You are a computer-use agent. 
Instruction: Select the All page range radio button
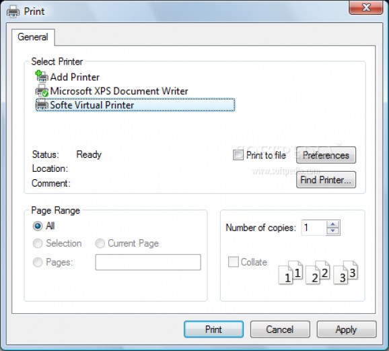click(x=38, y=226)
